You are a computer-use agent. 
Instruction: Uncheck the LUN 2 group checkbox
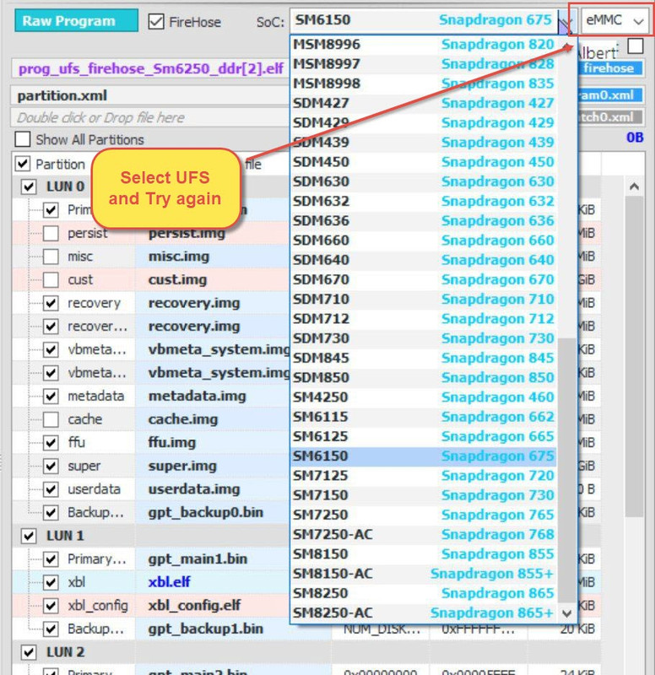pyautogui.click(x=29, y=652)
